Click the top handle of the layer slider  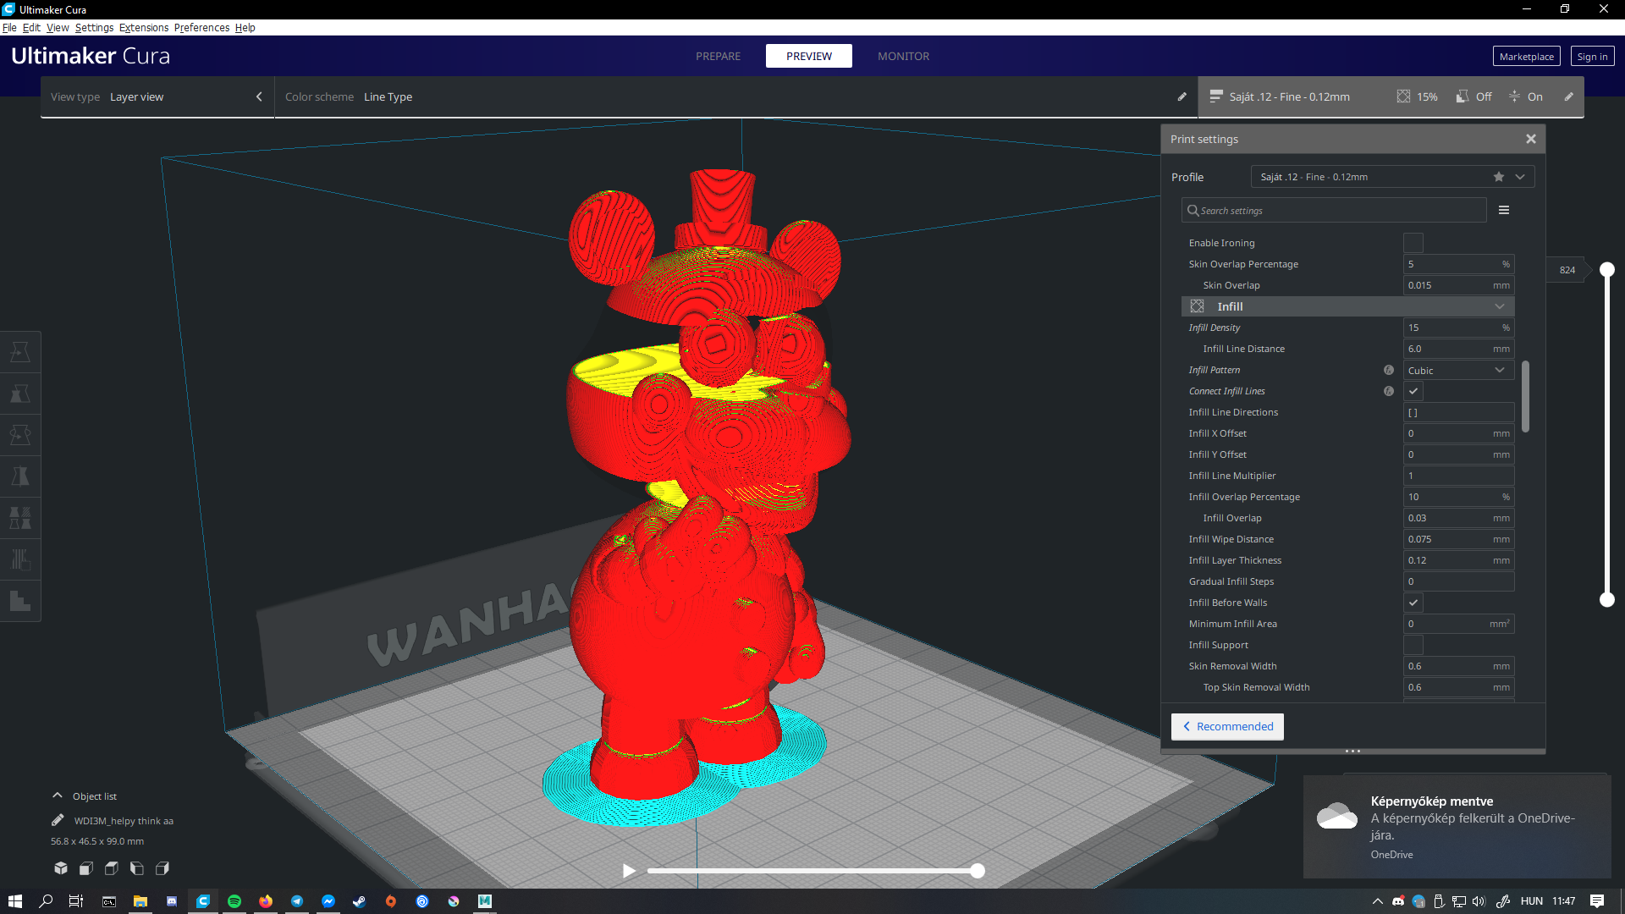point(1606,269)
